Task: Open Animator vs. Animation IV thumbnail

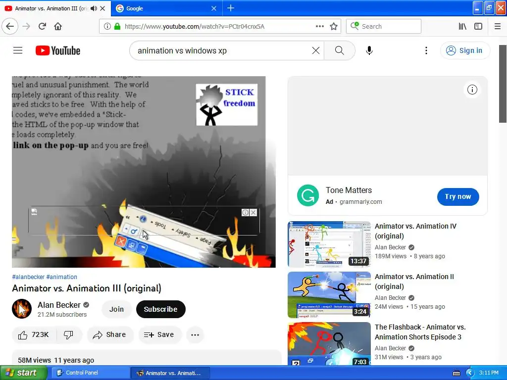Action: pos(329,244)
